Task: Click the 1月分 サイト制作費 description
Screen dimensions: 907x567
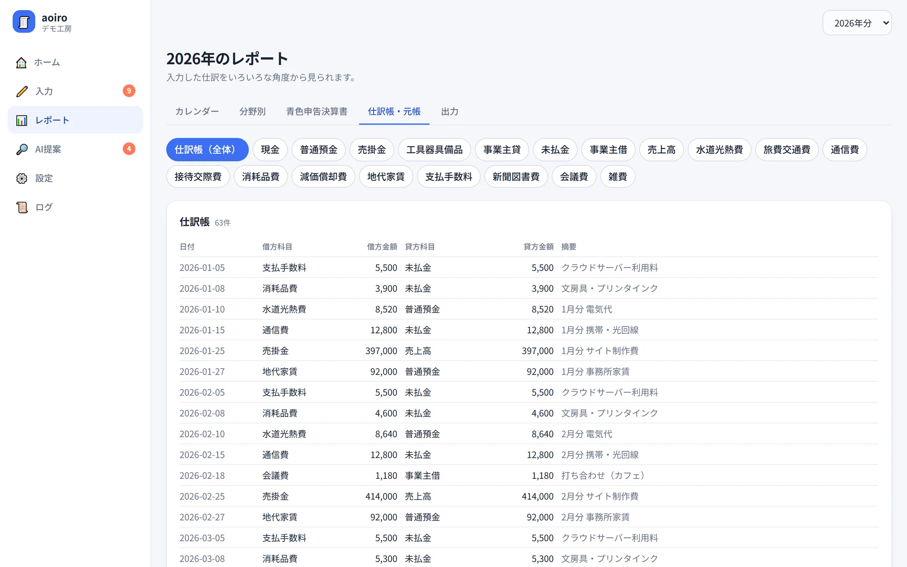Action: [600, 351]
